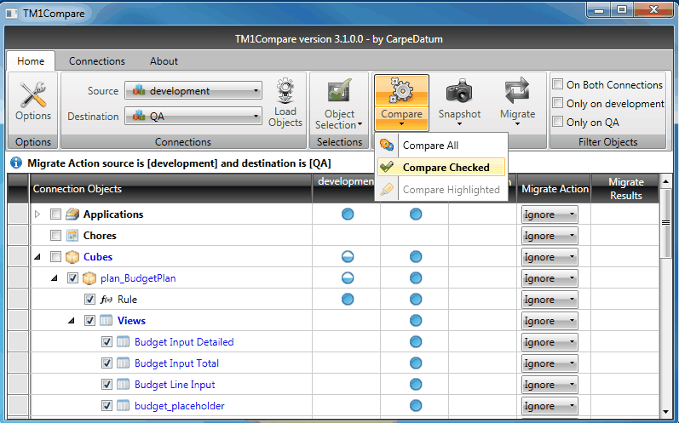This screenshot has height=423, width=679.
Task: Click the Object Selection label dropdown arrow
Action: point(360,125)
